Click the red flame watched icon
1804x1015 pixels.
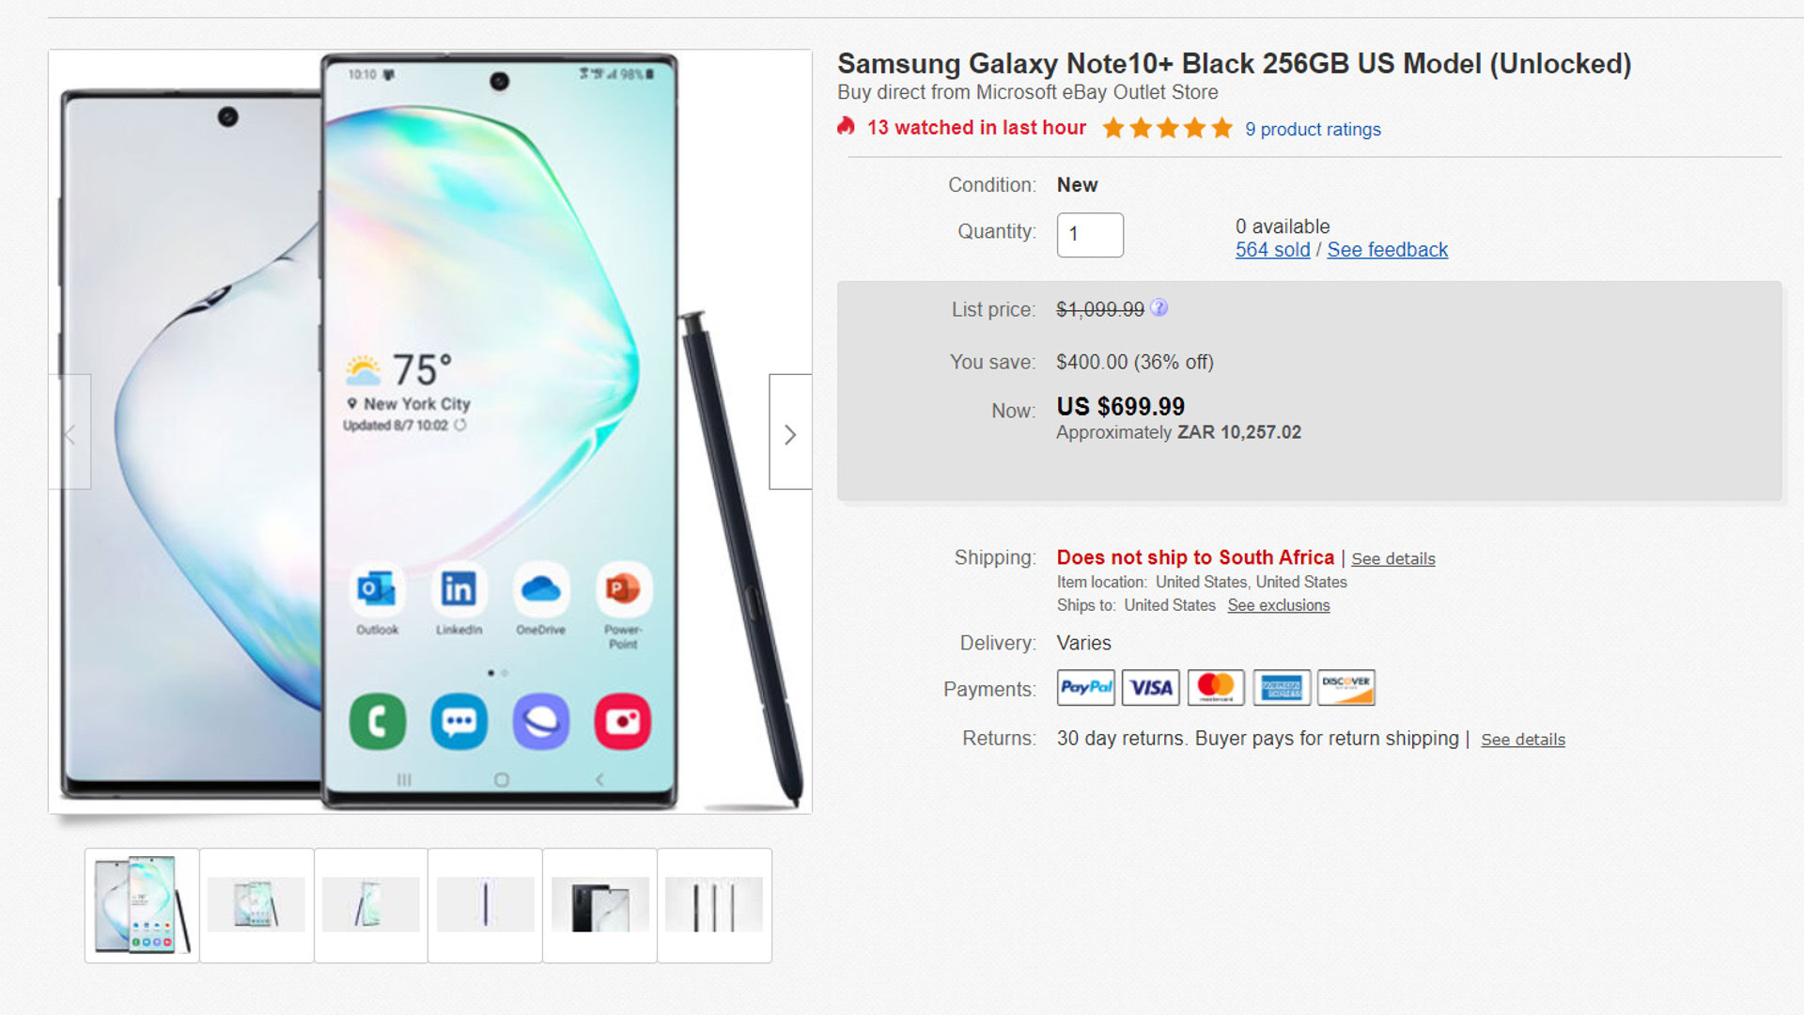coord(847,127)
